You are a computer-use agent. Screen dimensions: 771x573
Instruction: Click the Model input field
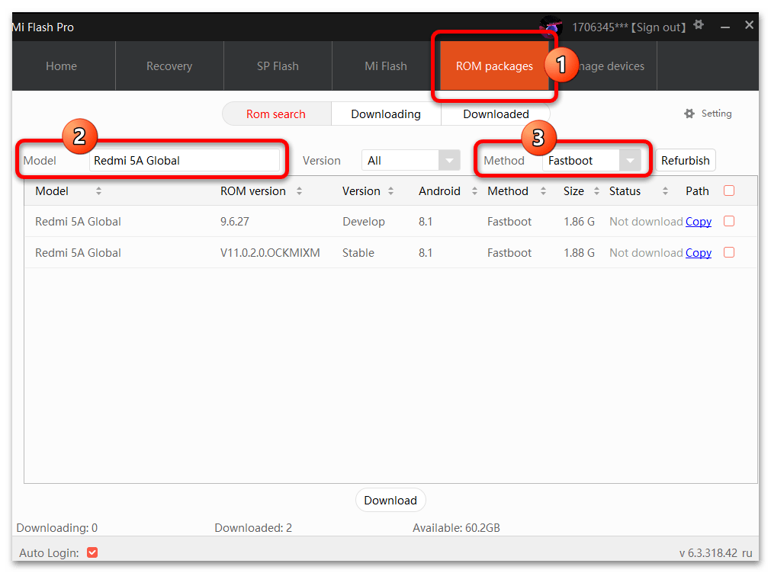pos(184,161)
